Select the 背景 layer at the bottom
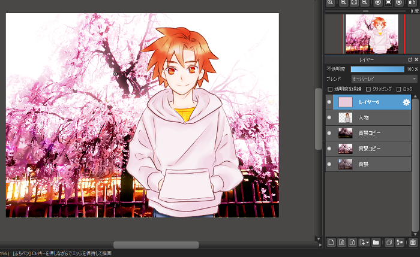This screenshot has width=420, height=257. tap(372, 164)
